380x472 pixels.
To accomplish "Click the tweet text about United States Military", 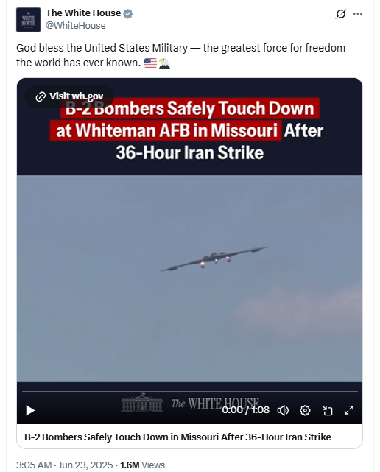I will click(180, 55).
